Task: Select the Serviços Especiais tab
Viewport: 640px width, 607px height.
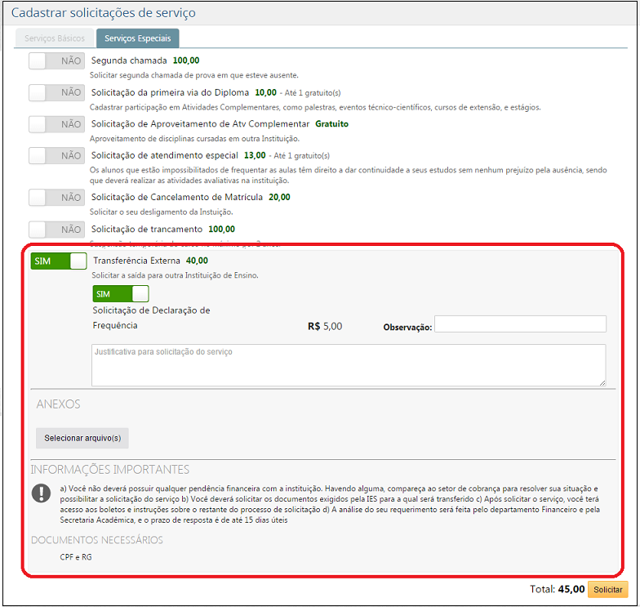Action: point(137,38)
